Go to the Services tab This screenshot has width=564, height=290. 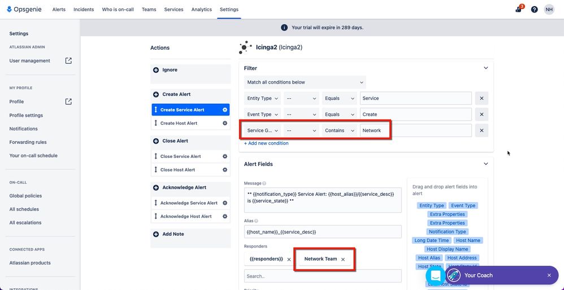173,10
